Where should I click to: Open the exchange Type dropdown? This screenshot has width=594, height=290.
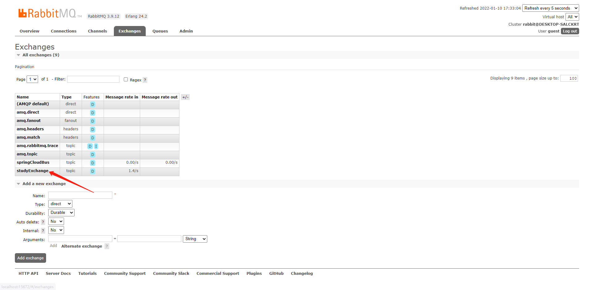pyautogui.click(x=60, y=204)
